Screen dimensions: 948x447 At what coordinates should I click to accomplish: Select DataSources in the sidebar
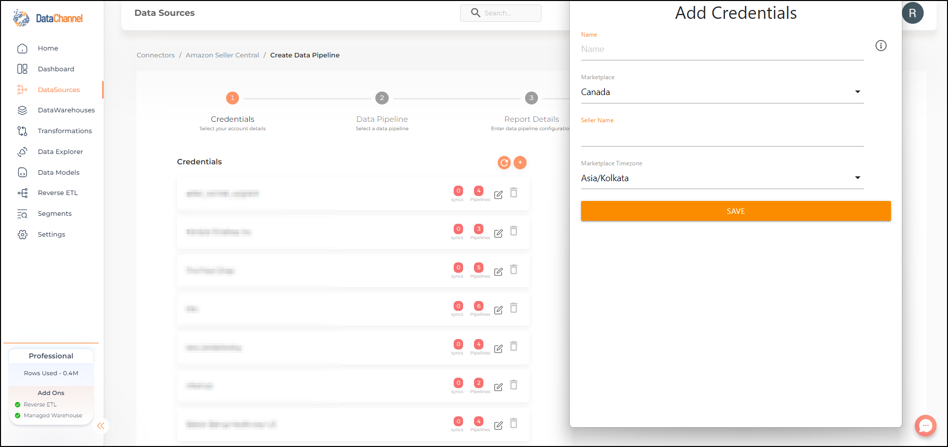point(59,90)
